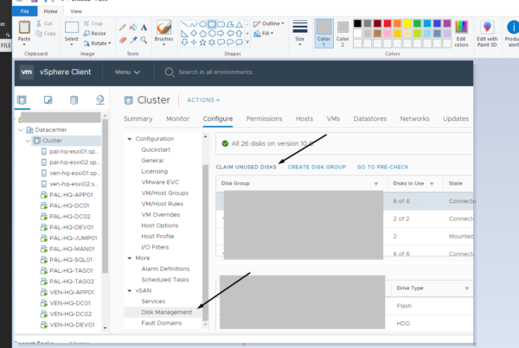The image size is (519, 348).
Task: Select the five-point star shape
Action: (202, 42)
